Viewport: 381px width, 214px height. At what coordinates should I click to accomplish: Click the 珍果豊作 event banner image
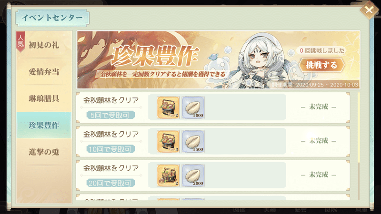coord(219,60)
